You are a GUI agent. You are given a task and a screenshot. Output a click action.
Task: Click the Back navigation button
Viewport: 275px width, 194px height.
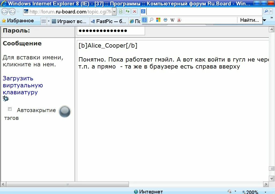tap(4, 12)
